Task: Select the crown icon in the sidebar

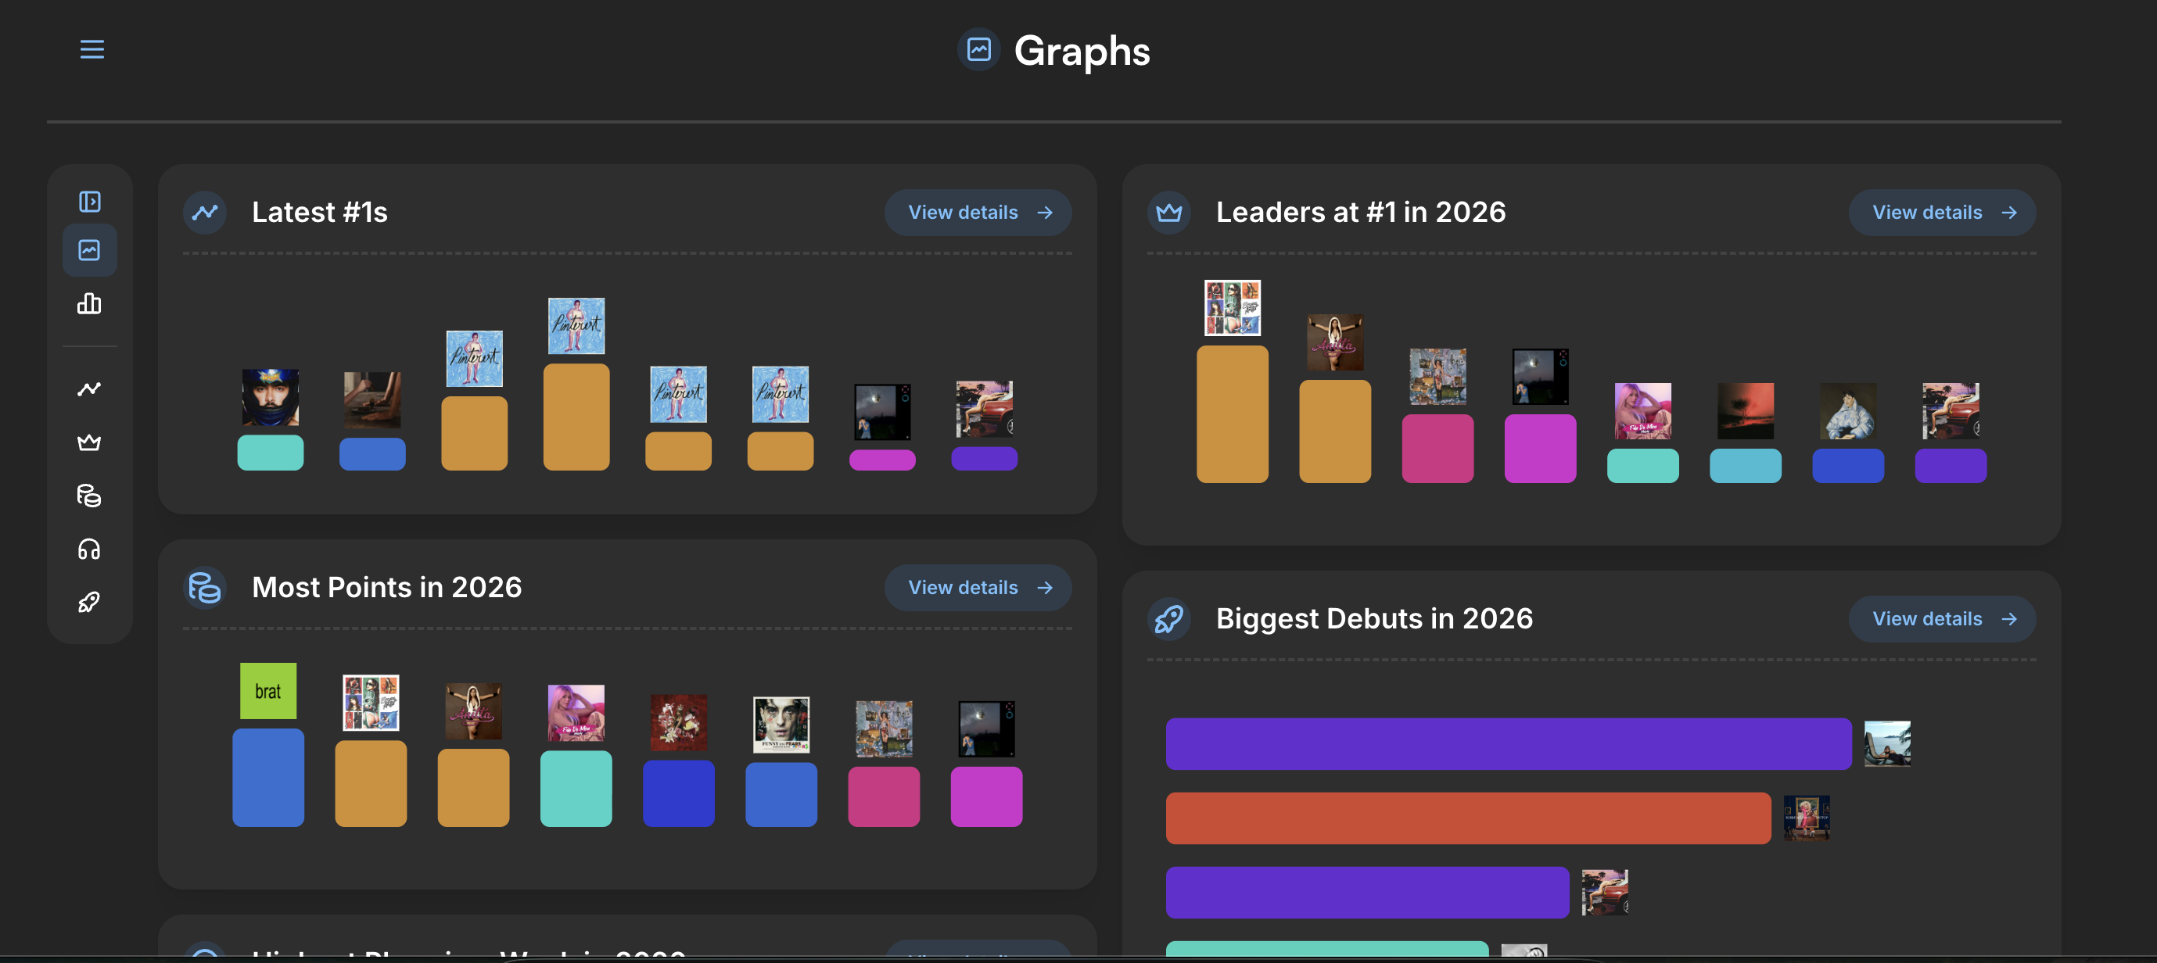Action: [90, 442]
